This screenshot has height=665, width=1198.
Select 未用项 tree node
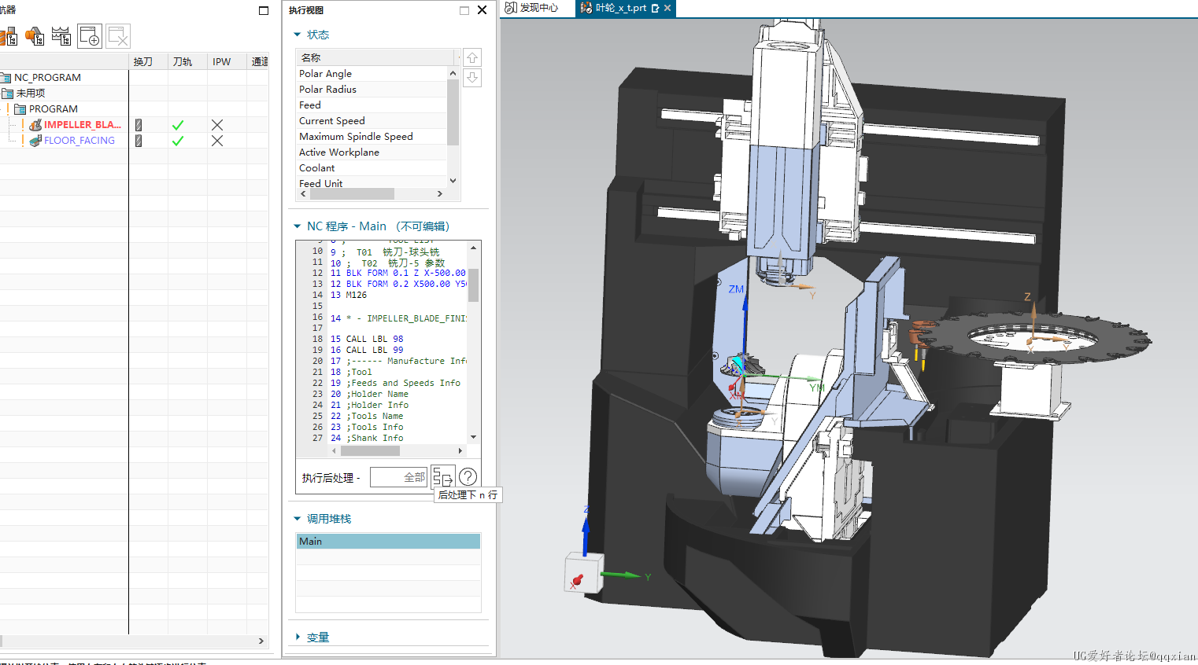pos(31,94)
